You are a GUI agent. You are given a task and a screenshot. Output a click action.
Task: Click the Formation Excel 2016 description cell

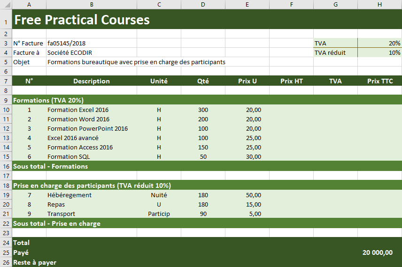(x=78, y=110)
